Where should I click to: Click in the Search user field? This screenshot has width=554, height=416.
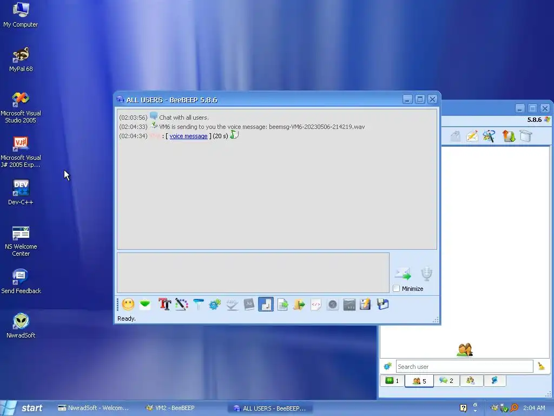pyautogui.click(x=464, y=367)
